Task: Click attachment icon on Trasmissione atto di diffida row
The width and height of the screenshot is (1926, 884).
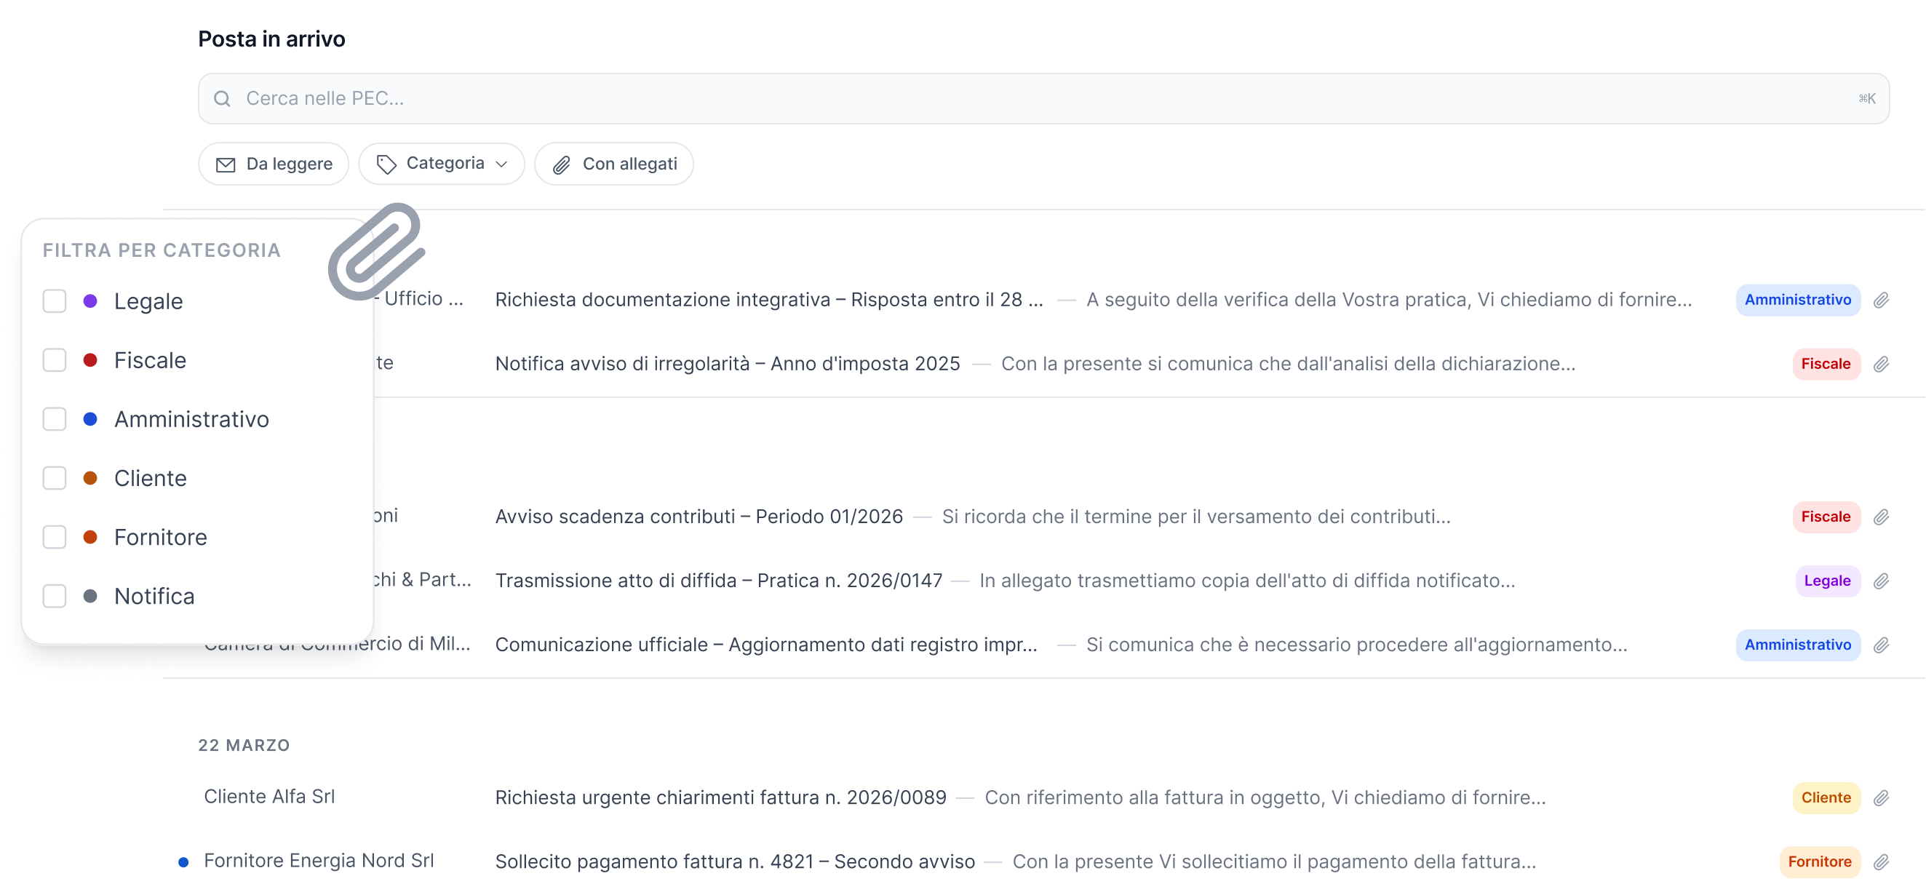Action: (1881, 581)
